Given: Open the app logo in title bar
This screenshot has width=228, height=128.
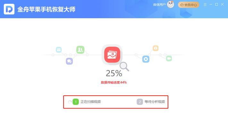Looking at the screenshot, I should pyautogui.click(x=9, y=9).
